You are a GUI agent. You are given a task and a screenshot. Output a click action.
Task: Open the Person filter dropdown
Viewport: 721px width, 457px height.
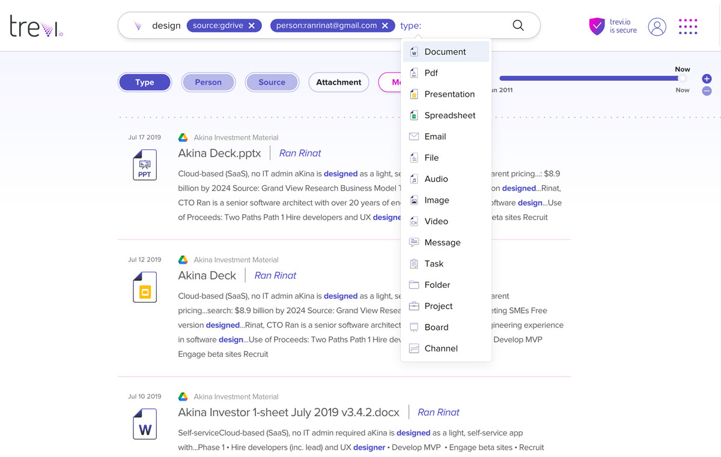coord(208,82)
